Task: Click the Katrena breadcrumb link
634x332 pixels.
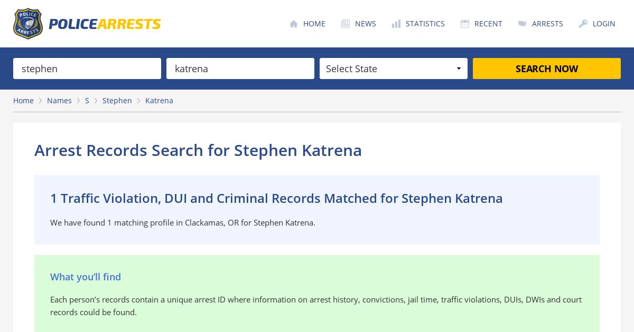Action: (159, 101)
